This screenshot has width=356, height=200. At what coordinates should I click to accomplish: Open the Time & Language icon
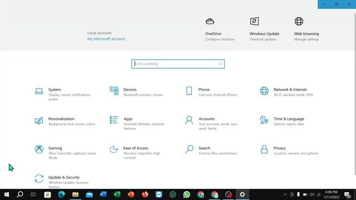coord(264,120)
